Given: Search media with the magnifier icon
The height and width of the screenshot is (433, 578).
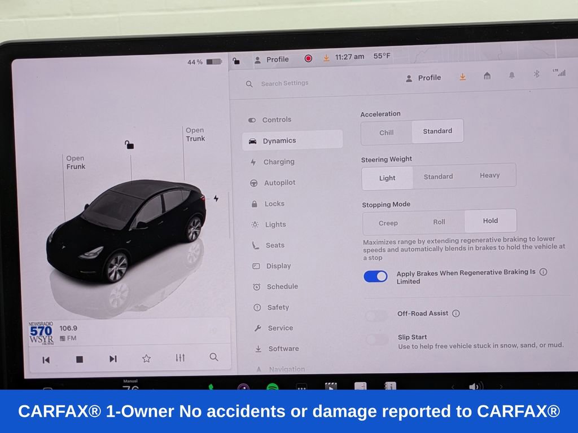Looking at the screenshot, I should coord(214,357).
